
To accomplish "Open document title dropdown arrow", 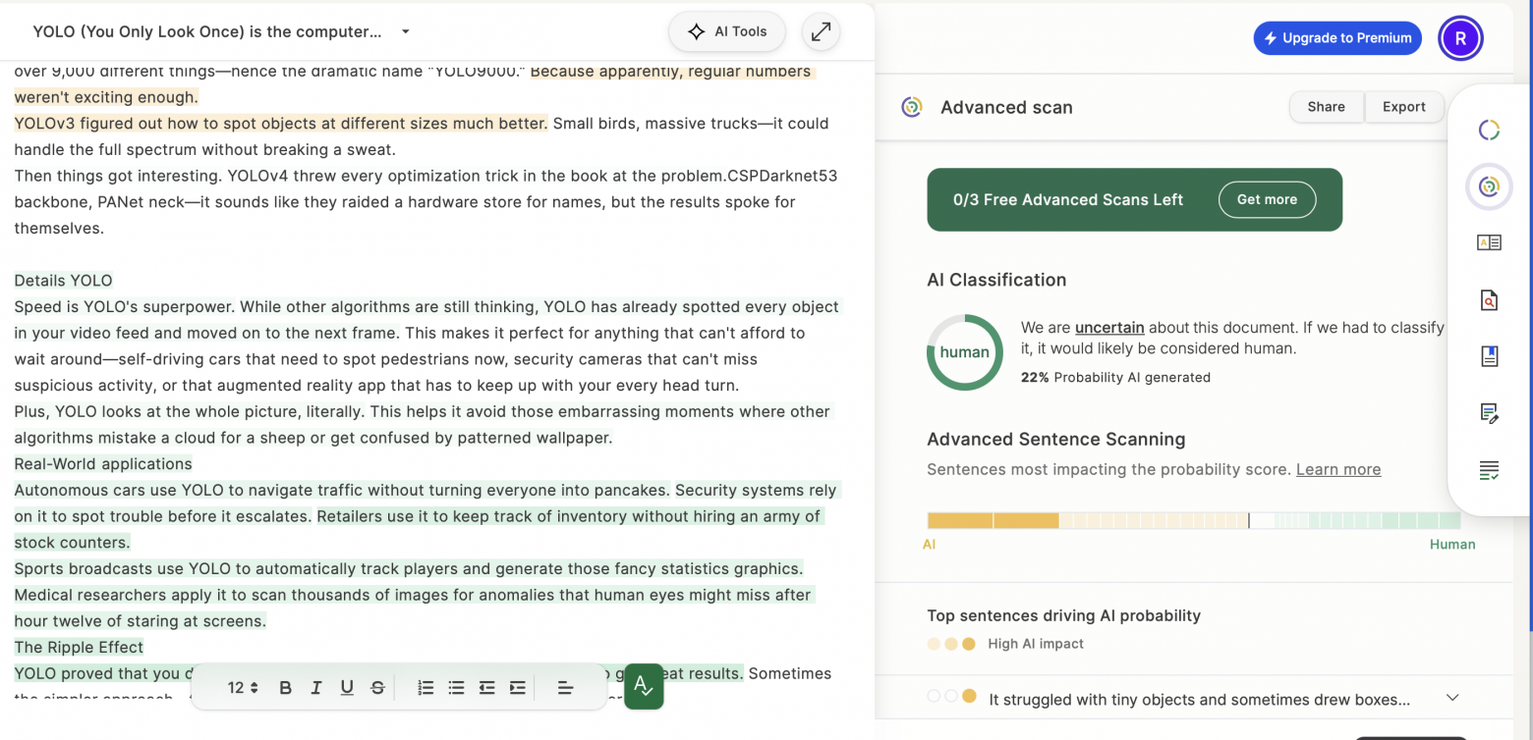I will (405, 31).
